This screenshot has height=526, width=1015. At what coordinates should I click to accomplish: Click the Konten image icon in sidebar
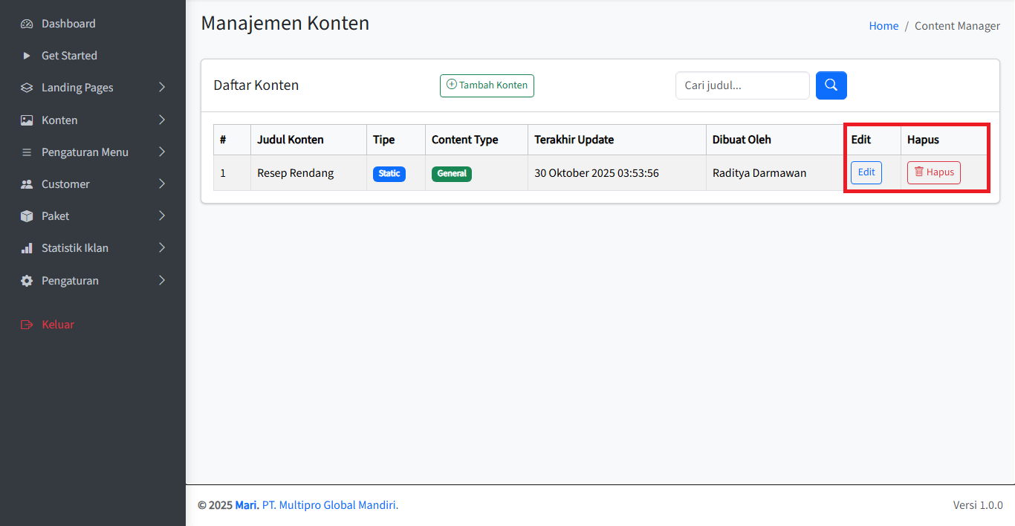[27, 120]
